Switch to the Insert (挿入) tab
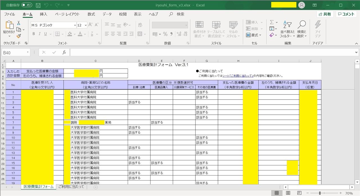Viewport: 360px width, 196px height. [x=43, y=14]
